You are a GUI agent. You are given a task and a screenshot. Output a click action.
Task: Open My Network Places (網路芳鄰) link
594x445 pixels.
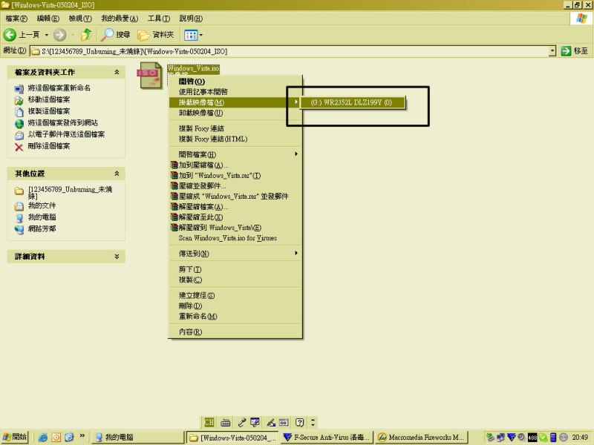(42, 228)
